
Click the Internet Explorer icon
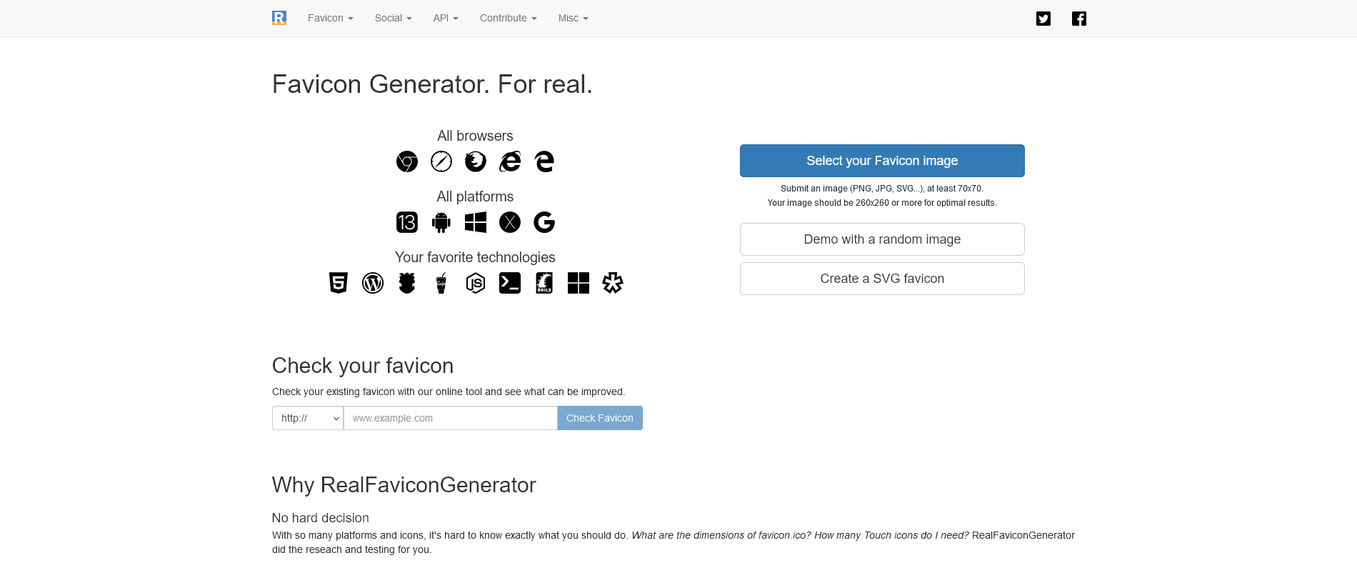pos(510,161)
